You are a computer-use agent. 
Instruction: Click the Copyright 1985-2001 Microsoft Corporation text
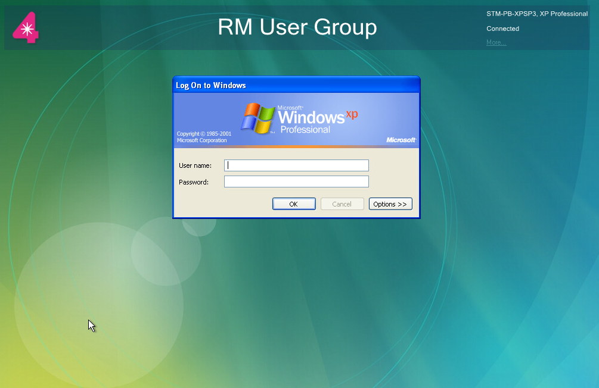tap(204, 137)
